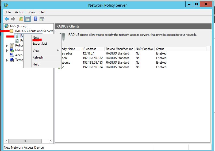Viewport: 215px width, 151px height.
Task: Sort by the IP Address column header
Action: pos(93,49)
